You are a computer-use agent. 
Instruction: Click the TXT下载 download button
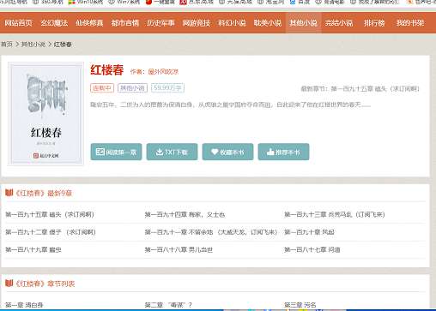(x=172, y=152)
